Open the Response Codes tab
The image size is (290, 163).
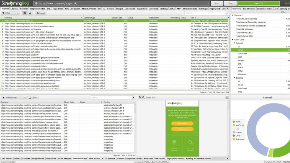click(37, 9)
